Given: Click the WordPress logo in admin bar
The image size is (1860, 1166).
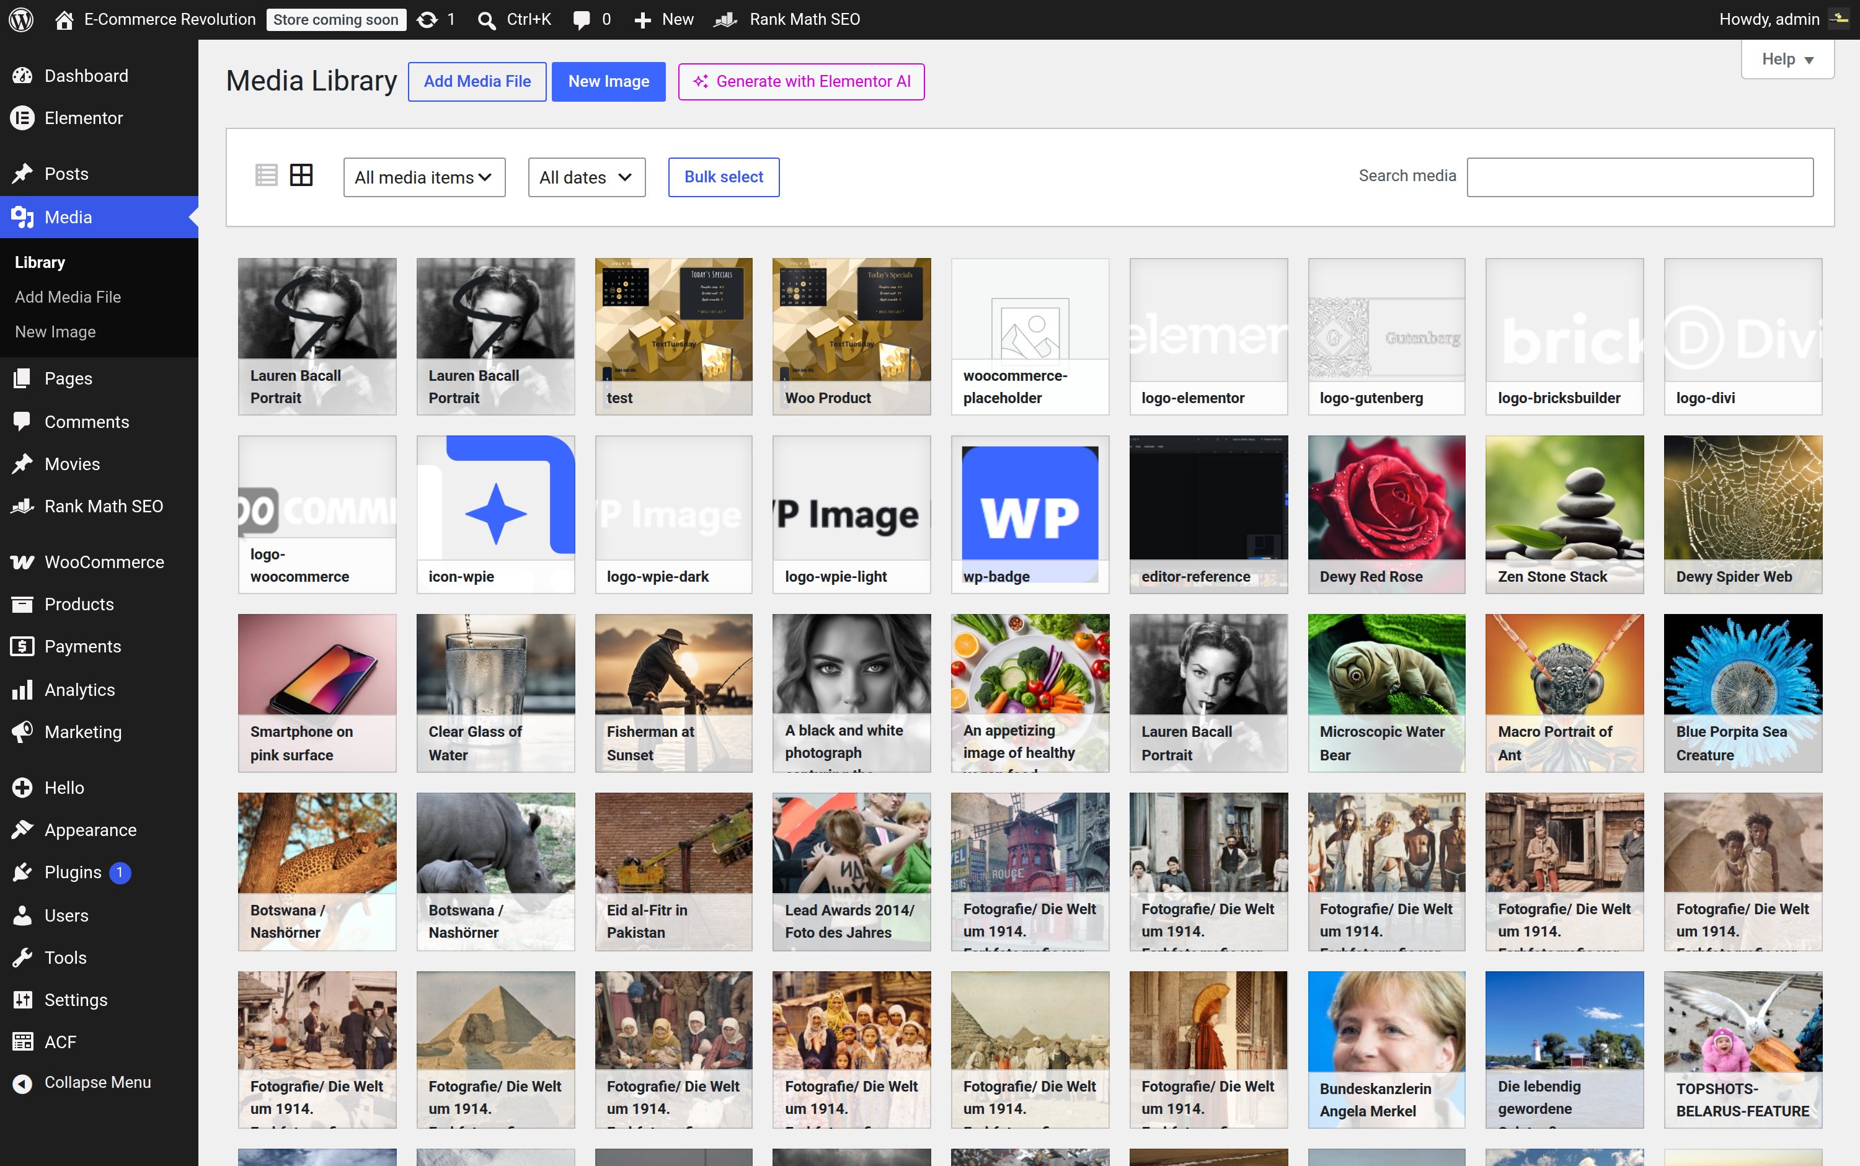Looking at the screenshot, I should (x=21, y=19).
